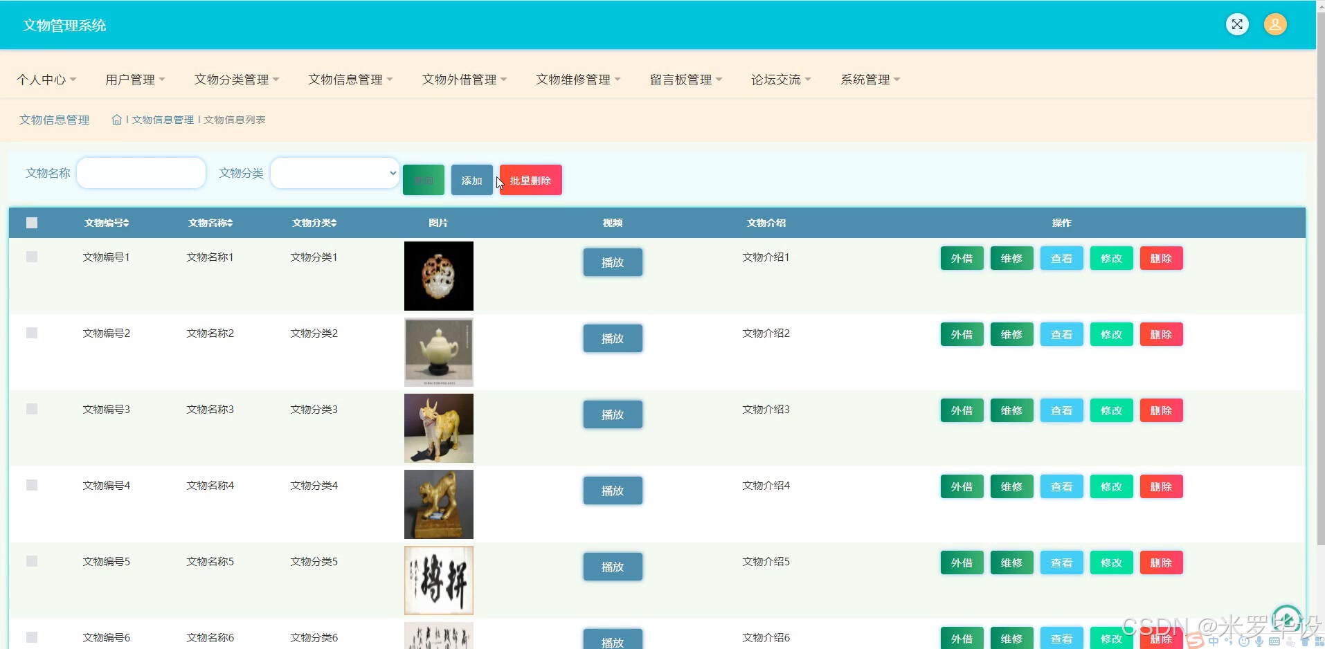Select the 文物介绍3 cell text

click(x=766, y=409)
